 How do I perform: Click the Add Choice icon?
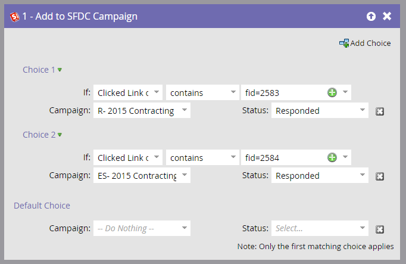pos(344,43)
